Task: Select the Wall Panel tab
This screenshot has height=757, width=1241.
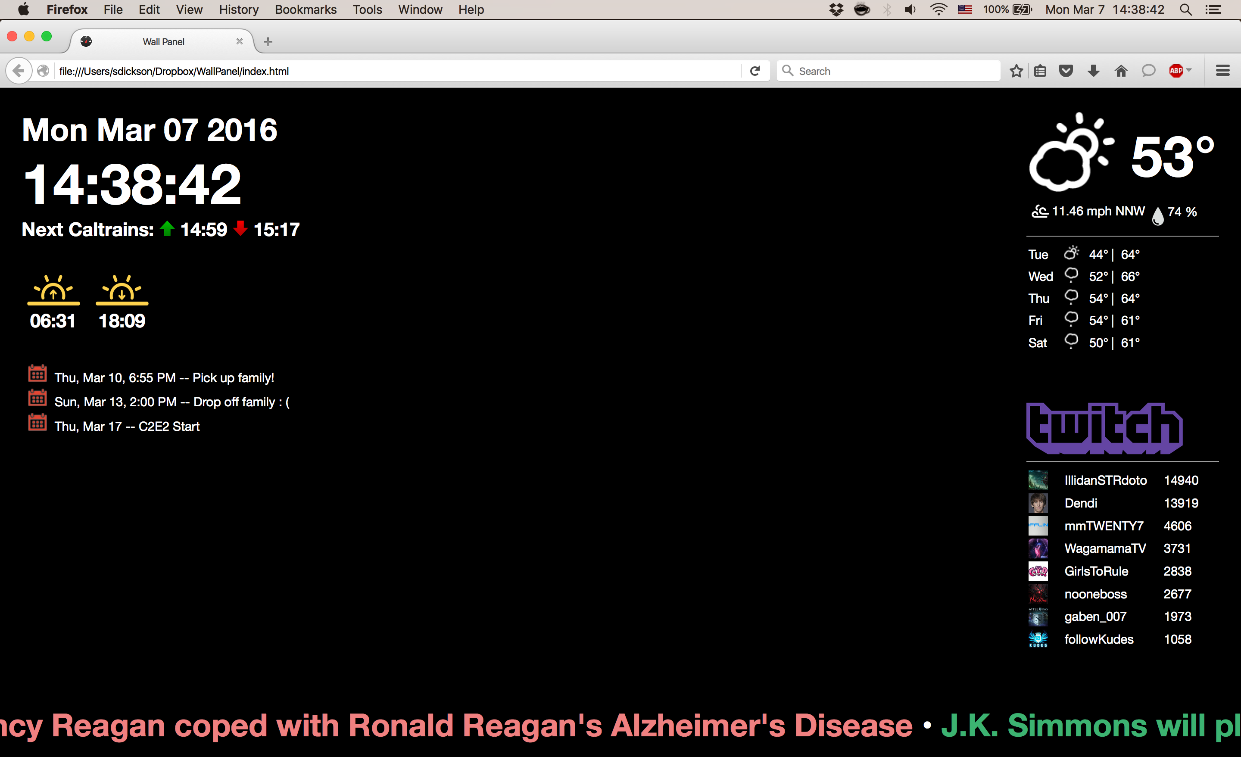Action: click(163, 42)
